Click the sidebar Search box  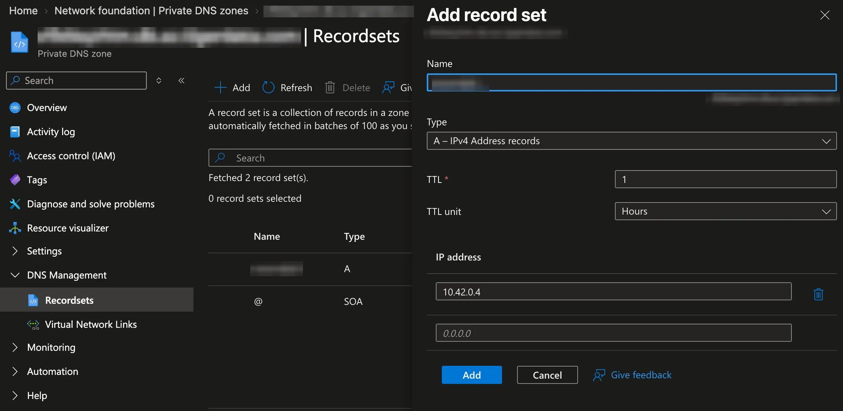76,81
